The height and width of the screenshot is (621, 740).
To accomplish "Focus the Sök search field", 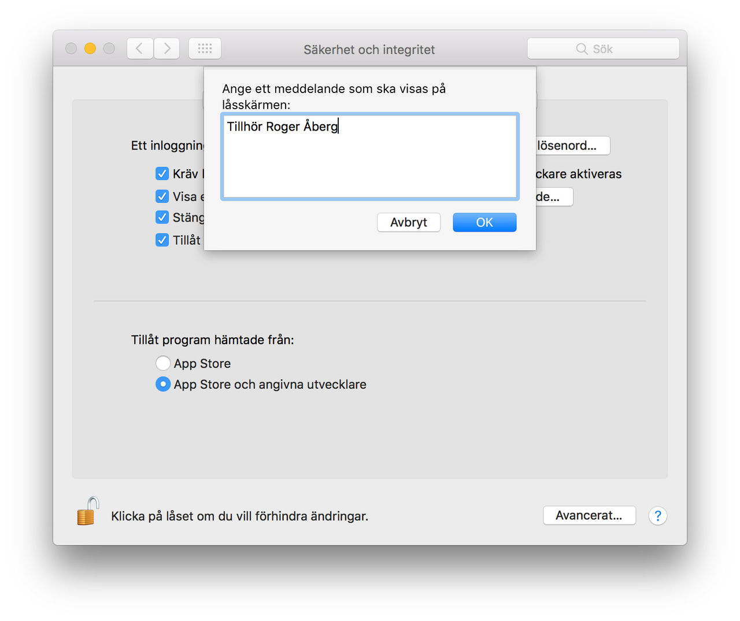I will tap(603, 49).
